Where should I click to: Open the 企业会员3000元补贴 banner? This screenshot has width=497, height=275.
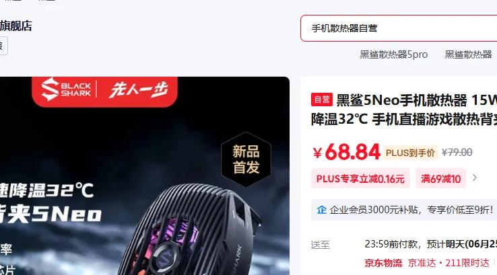click(404, 210)
